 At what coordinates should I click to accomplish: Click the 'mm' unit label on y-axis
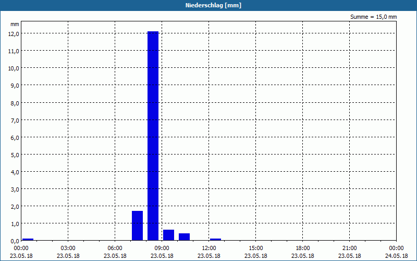click(x=15, y=24)
